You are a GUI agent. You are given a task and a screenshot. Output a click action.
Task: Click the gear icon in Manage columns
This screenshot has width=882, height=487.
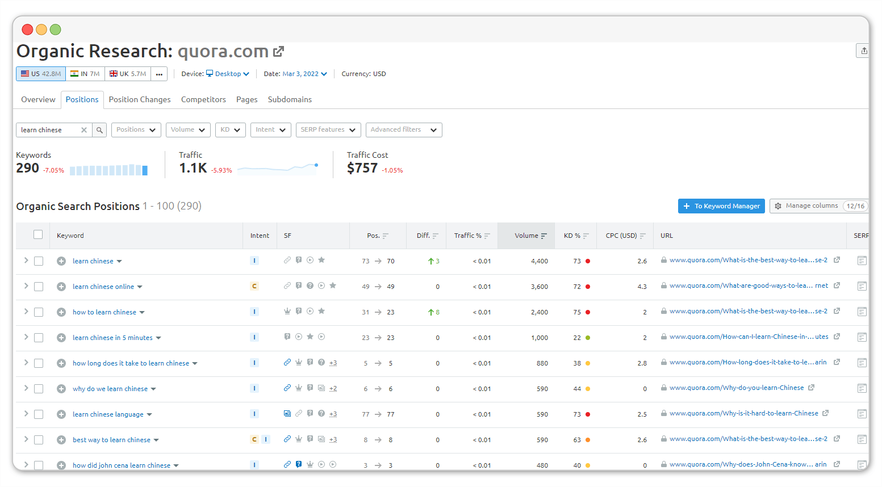click(778, 206)
